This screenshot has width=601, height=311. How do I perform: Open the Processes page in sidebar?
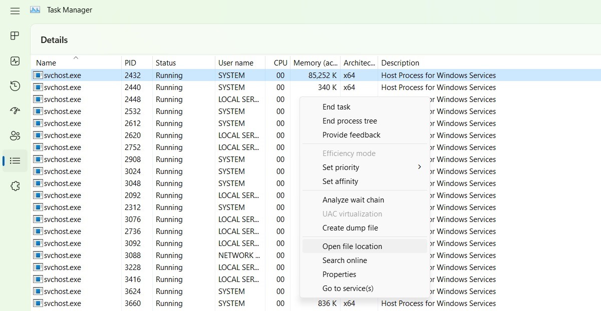click(15, 35)
